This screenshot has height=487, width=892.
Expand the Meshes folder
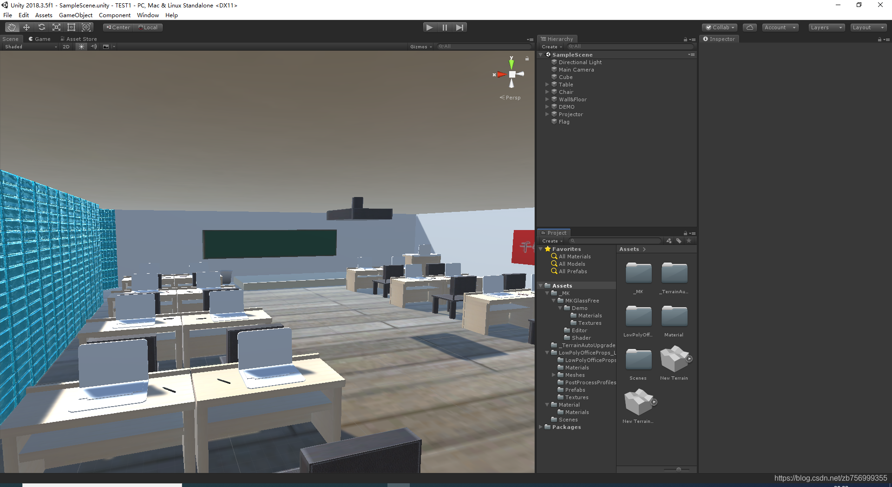tap(554, 375)
